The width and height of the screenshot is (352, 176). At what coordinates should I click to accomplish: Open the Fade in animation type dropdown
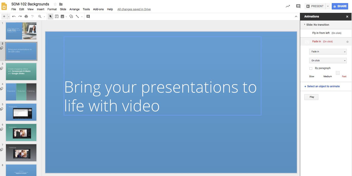tap(328, 52)
